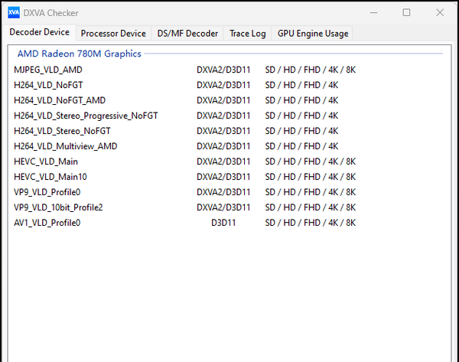459x362 pixels.
Task: Maximize the DXVA Checker window
Action: pos(406,13)
